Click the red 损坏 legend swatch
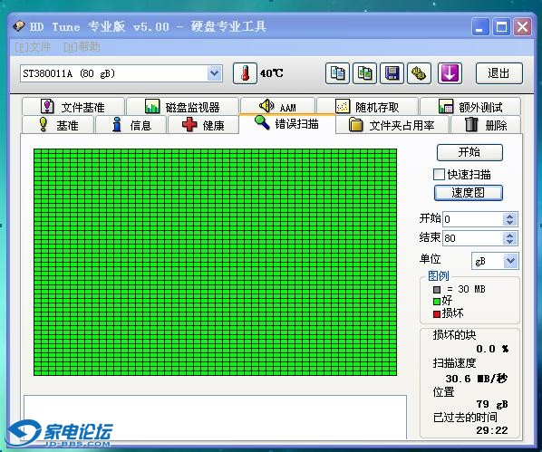Viewport: 542px width, 452px height. pos(437,313)
